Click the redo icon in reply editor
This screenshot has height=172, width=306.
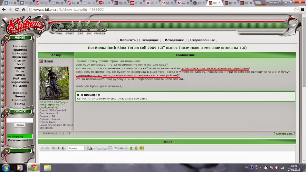point(47,148)
